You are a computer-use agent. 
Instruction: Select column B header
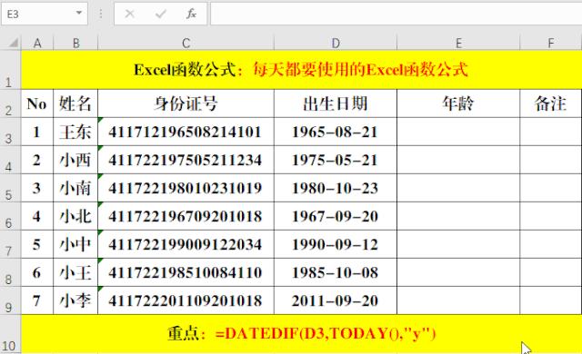(x=75, y=44)
